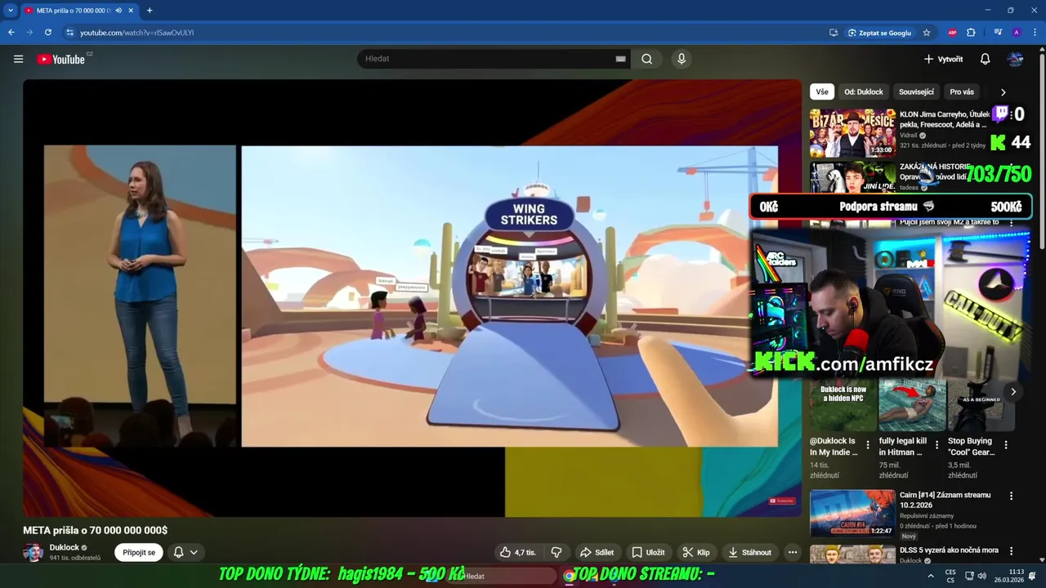Select the 'Od: Duklock' filter chip
This screenshot has height=588, width=1046.
coord(864,92)
